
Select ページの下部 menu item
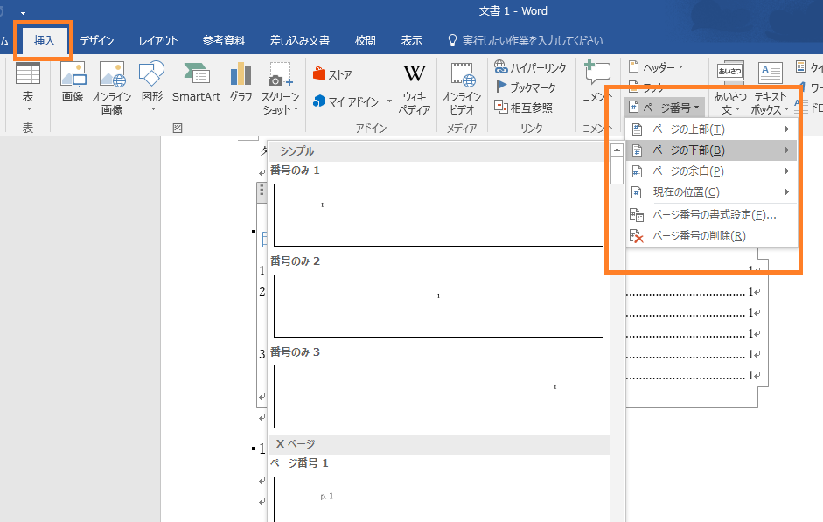coord(711,150)
